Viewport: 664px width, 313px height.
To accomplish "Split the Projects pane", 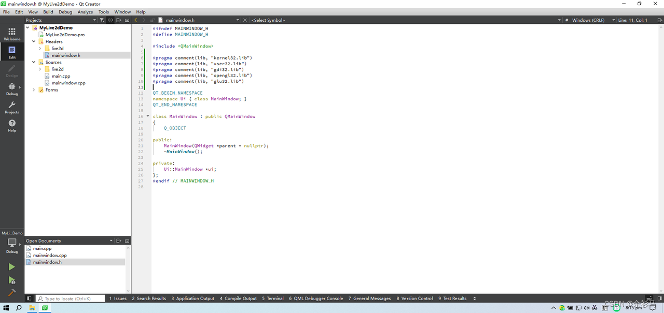I will (119, 20).
